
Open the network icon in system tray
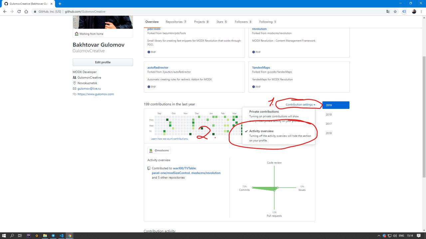click(390, 236)
